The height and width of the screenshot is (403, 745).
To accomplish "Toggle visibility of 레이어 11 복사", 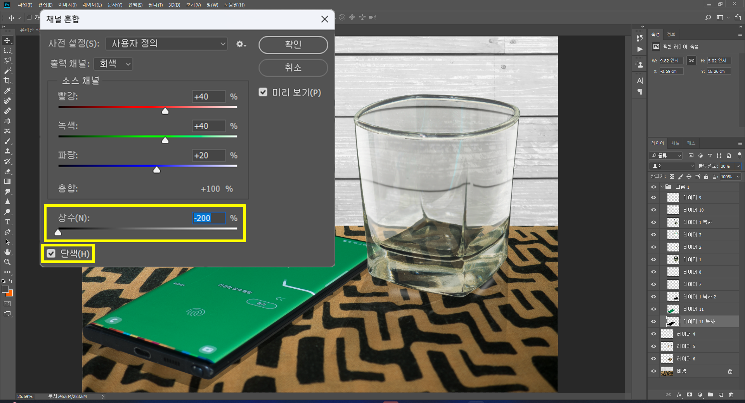I will [x=653, y=322].
